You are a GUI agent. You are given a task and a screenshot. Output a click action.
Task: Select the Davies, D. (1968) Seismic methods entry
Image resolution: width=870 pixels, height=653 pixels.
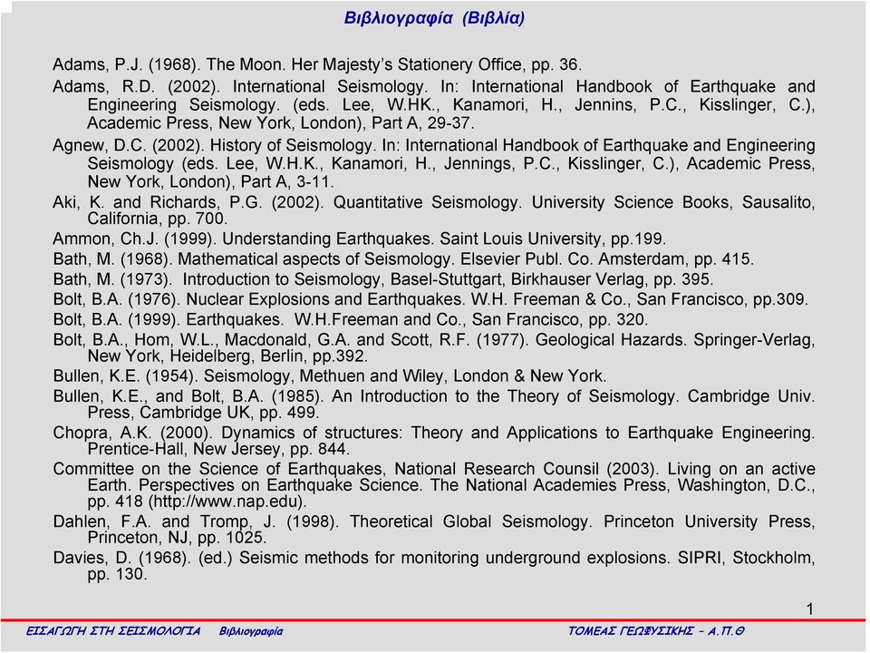[434, 566]
